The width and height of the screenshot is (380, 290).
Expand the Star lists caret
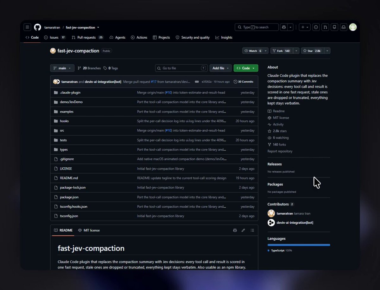point(327,51)
